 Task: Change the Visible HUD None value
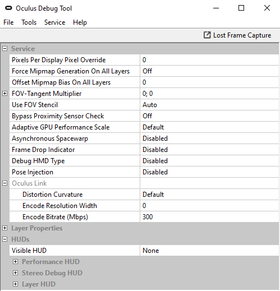tap(209, 251)
